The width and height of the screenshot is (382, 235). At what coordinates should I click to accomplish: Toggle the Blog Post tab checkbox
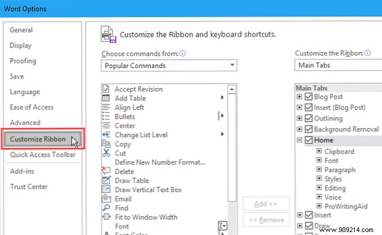(308, 97)
